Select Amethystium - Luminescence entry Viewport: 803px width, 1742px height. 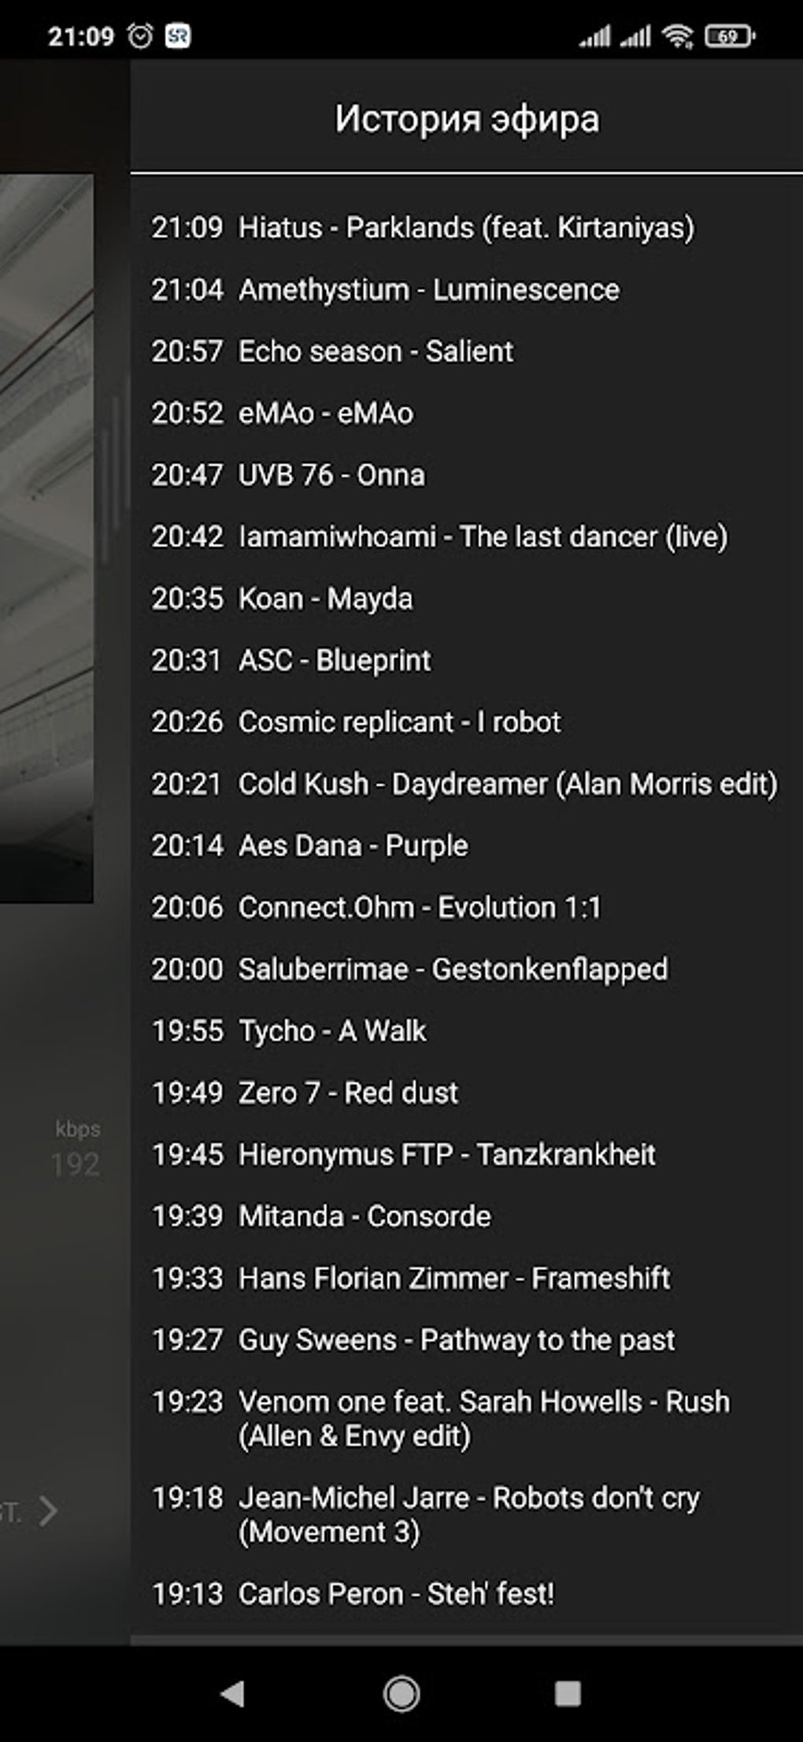click(428, 290)
